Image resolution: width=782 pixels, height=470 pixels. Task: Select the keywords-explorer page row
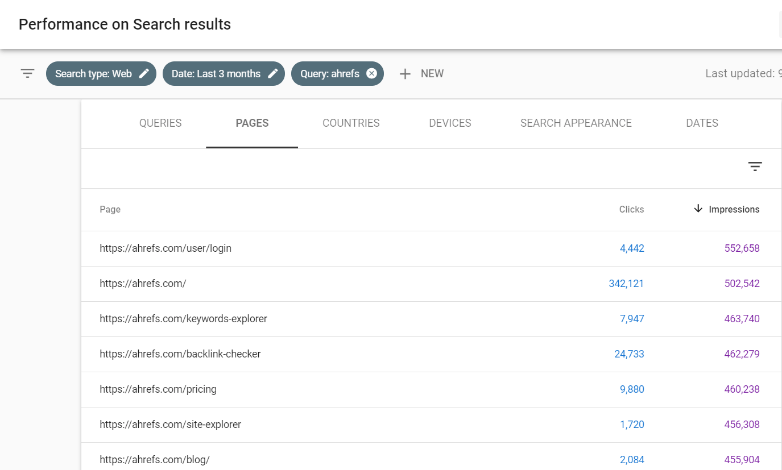click(183, 319)
